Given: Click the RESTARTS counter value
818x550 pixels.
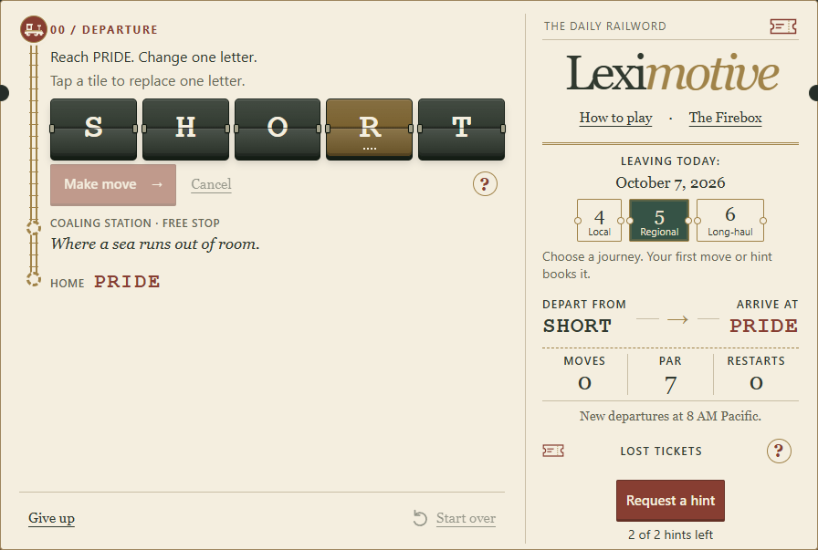Looking at the screenshot, I should (x=756, y=383).
